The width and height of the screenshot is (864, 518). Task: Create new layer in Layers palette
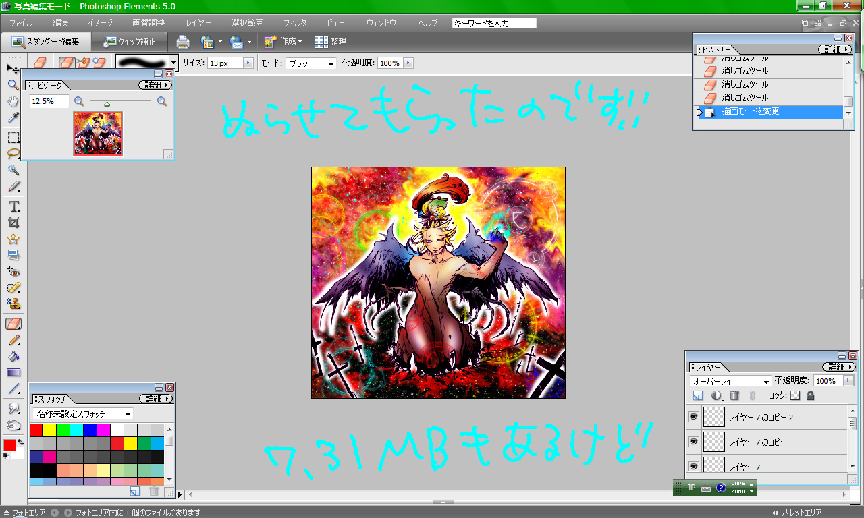(698, 396)
